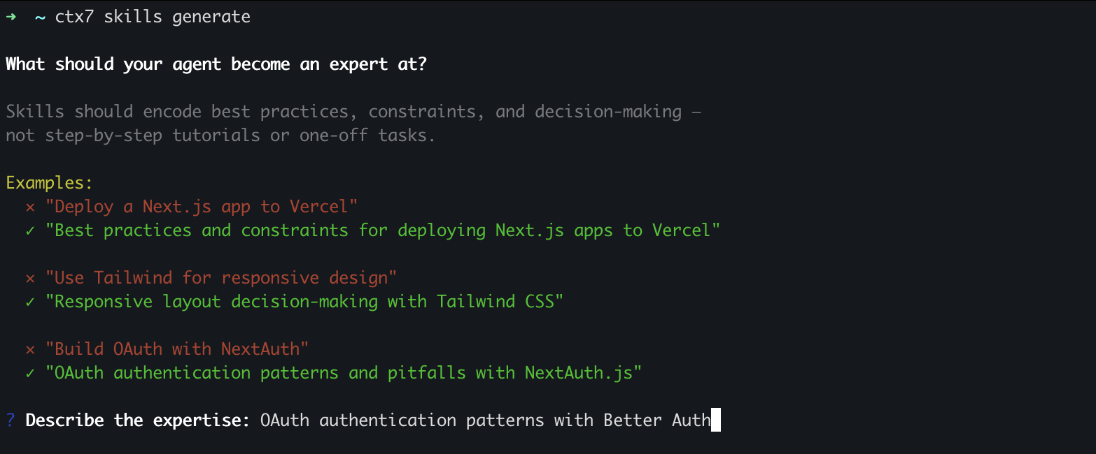The height and width of the screenshot is (454, 1096).
Task: Click the red 'Deploy a Next.js app to Vercel' text
Action: pyautogui.click(x=202, y=207)
